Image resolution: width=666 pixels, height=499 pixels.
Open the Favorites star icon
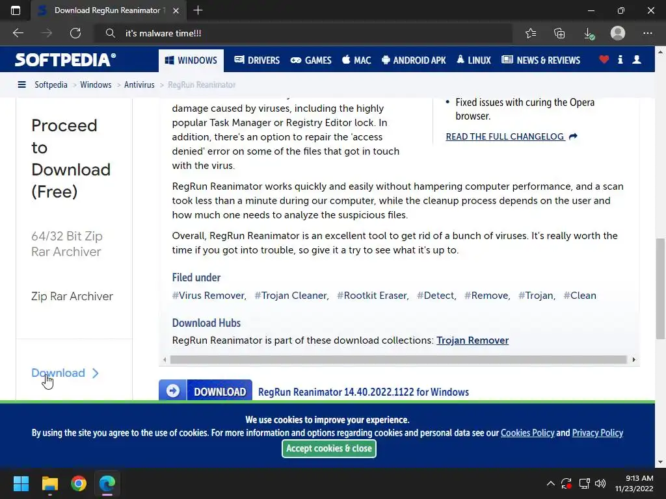pos(531,33)
